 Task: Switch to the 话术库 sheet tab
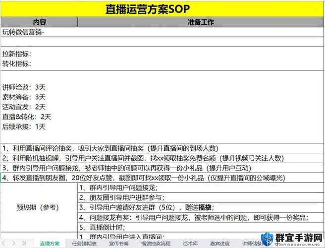point(190,244)
